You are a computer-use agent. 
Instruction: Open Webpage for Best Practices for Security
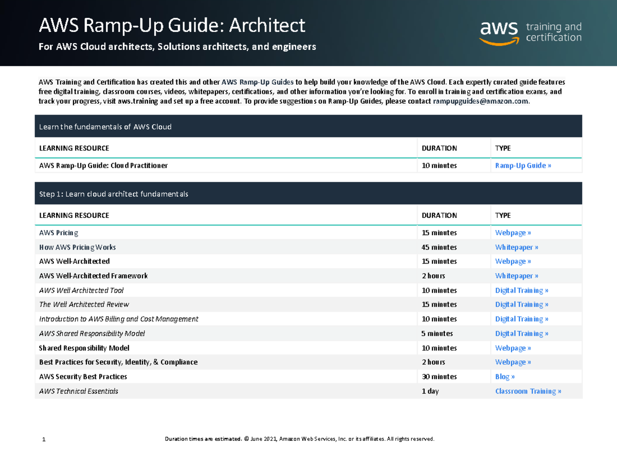[x=513, y=362]
